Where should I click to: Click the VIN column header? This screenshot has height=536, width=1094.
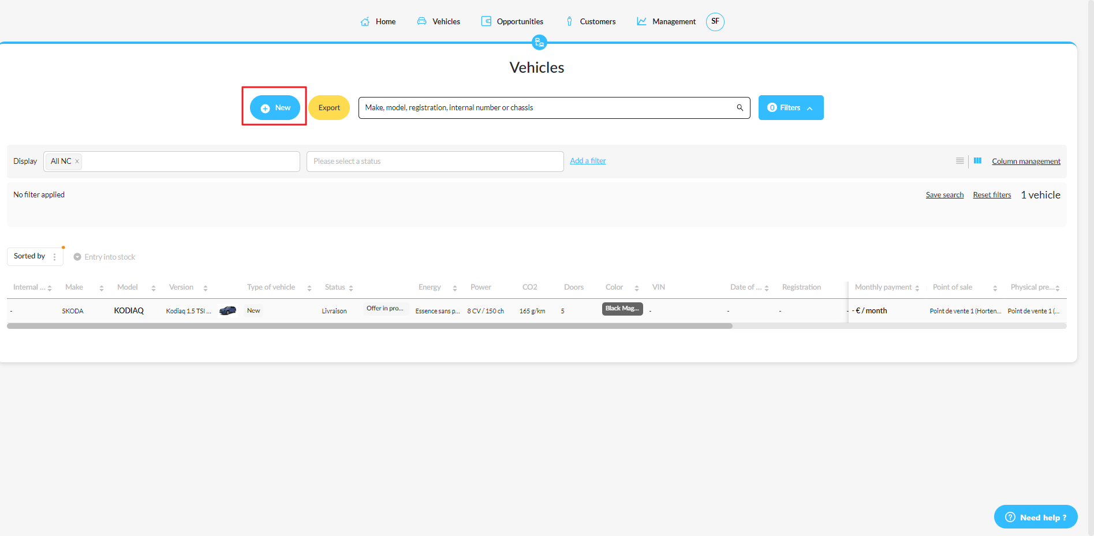click(x=658, y=287)
